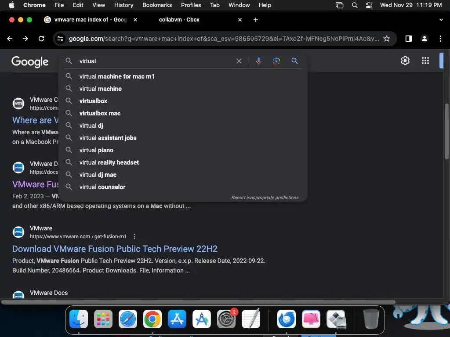Image resolution: width=450 pixels, height=337 pixels.
Task: Choose the virtual dj mac suggestion
Action: [x=183, y=175]
